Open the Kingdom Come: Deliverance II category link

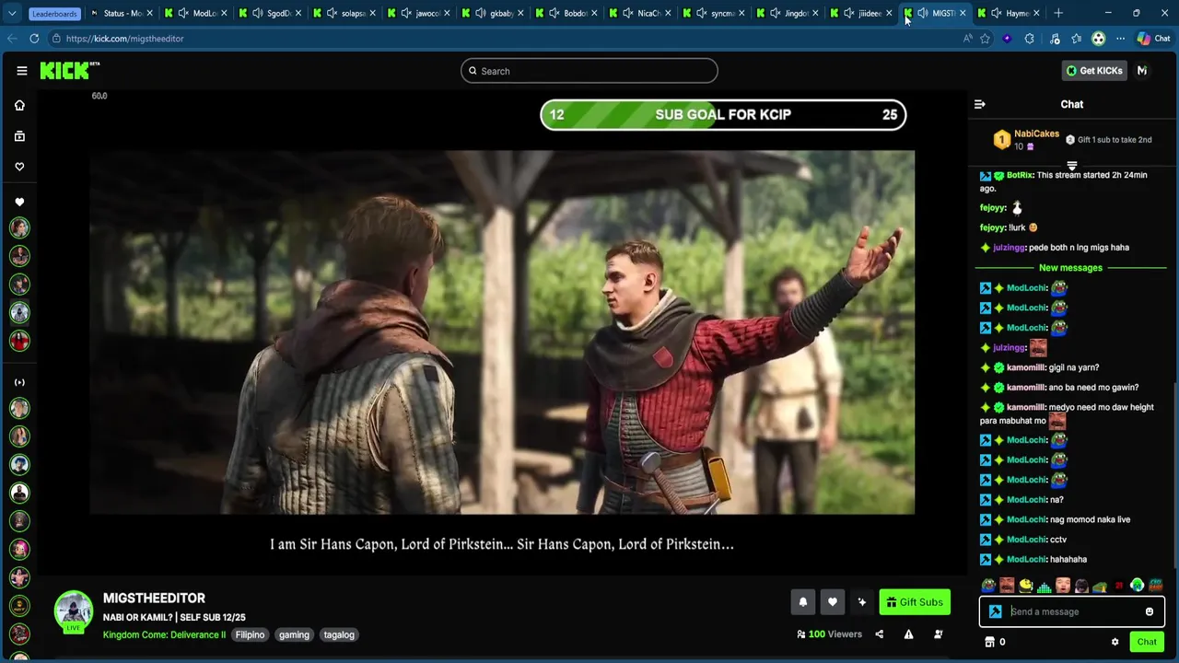tap(164, 634)
